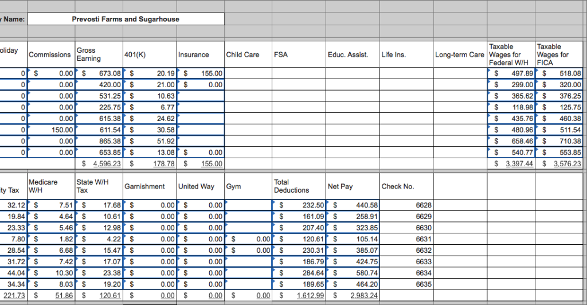This screenshot has height=305, width=587.
Task: Click the Commissions column header
Action: coord(51,54)
